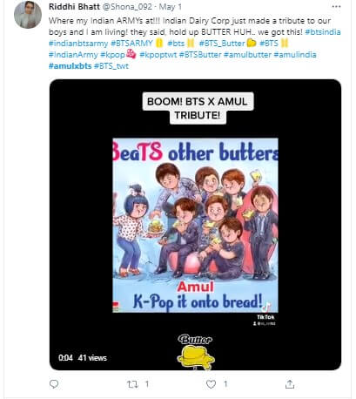Open the share icon below the video
Screen dimensions: 356x399
(x=290, y=384)
